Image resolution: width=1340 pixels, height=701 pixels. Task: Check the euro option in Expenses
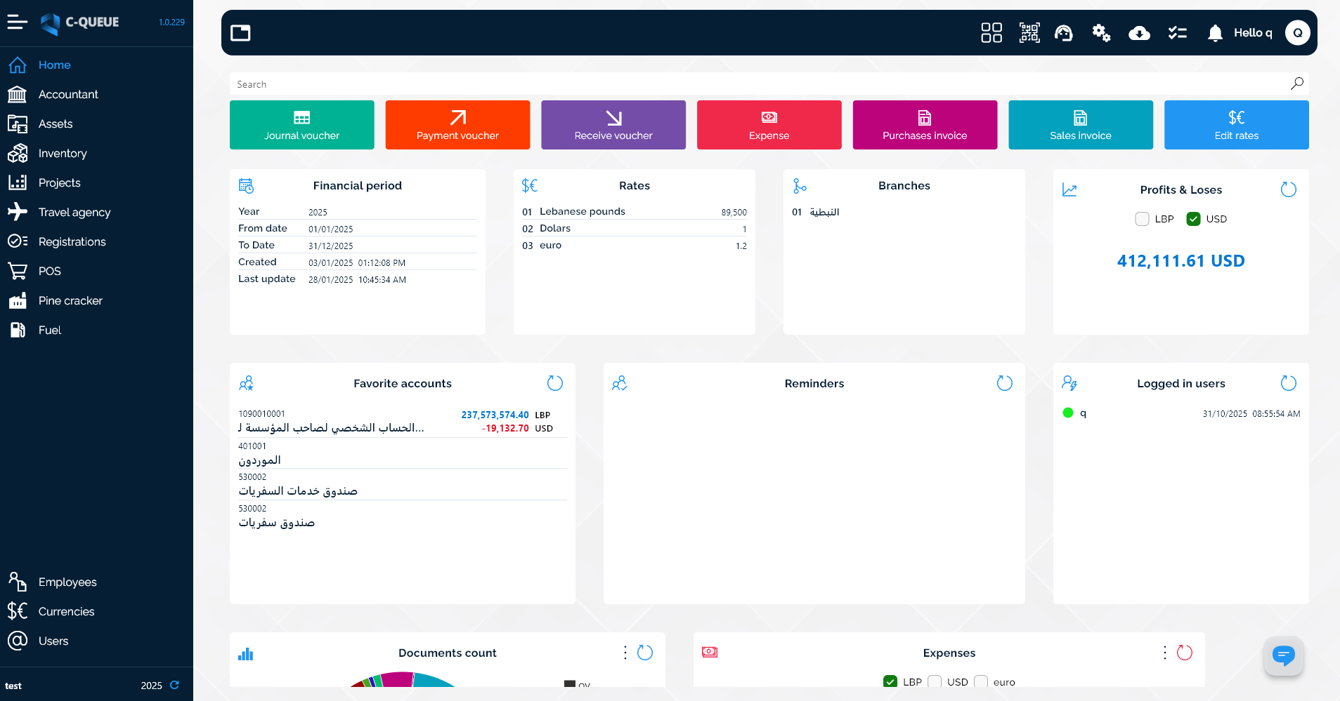pyautogui.click(x=981, y=681)
